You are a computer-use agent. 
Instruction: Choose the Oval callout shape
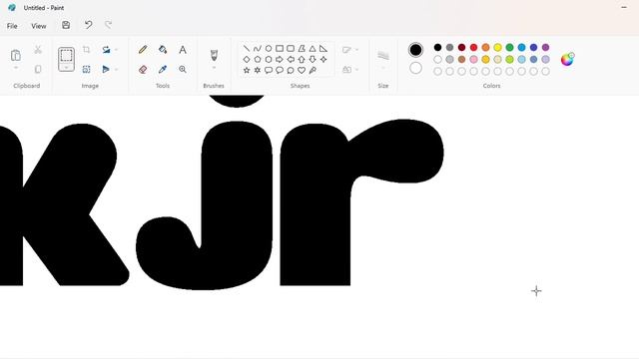pos(280,70)
